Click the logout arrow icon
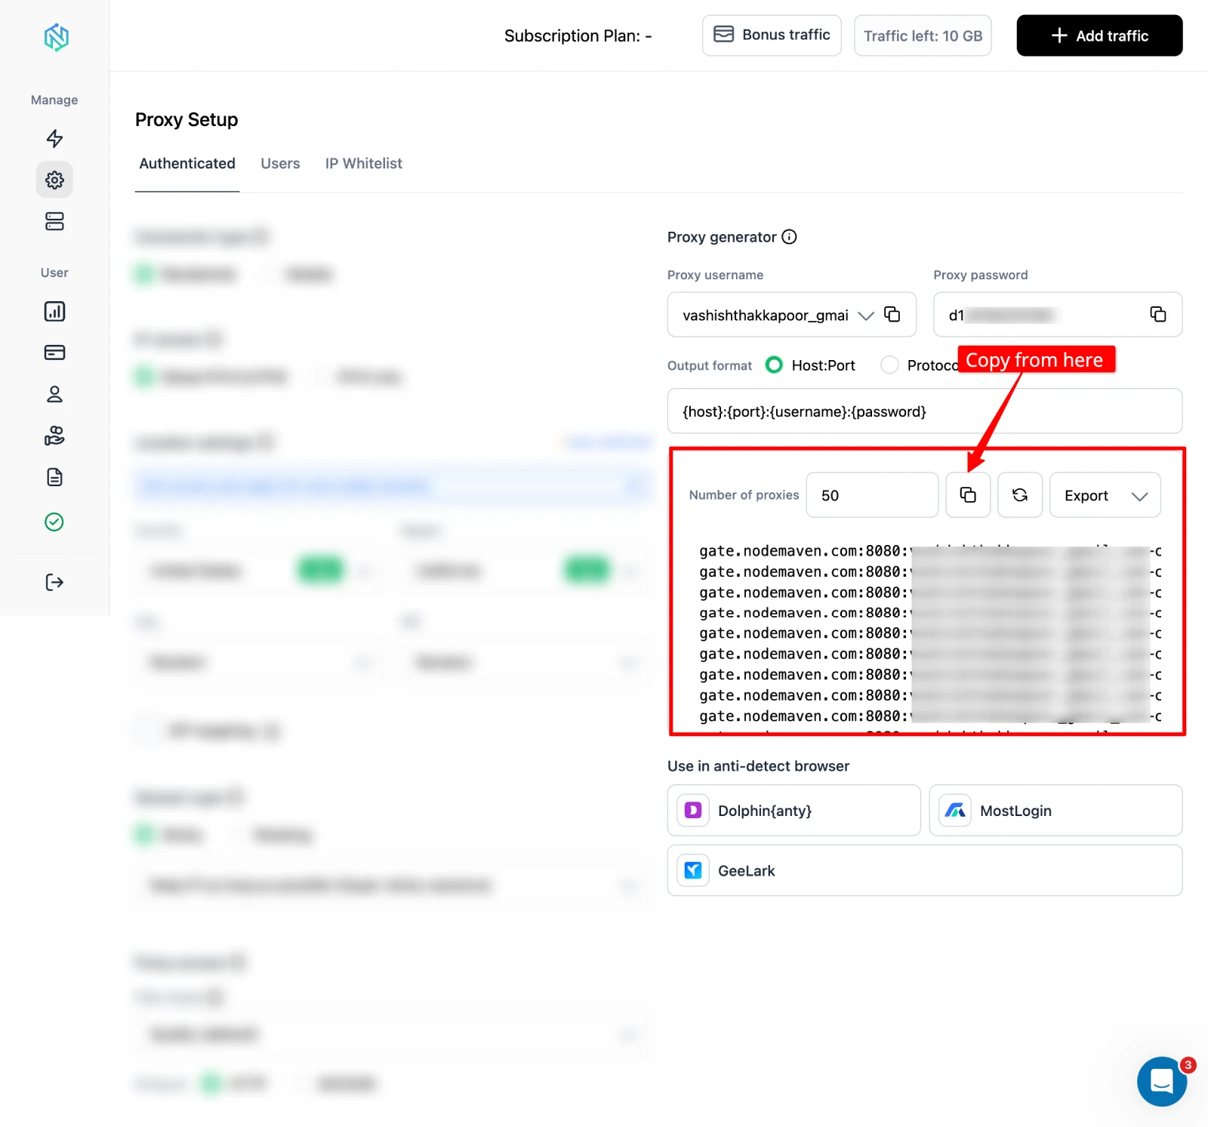Screen dimensions: 1208x1127 tap(54, 582)
